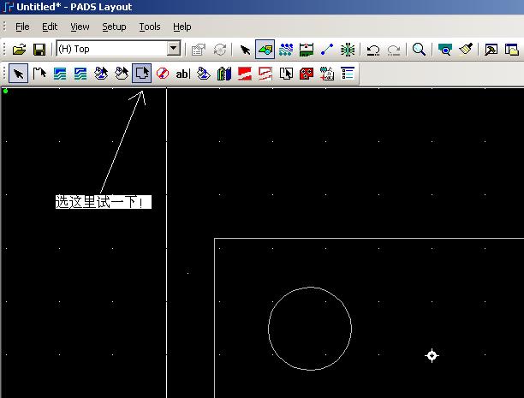524x398 pixels.
Task: Open the Project Explorer icon
Action: 512,50
